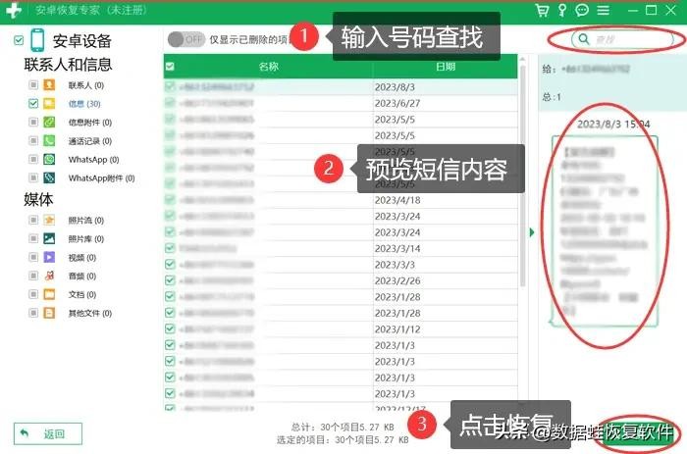Click the key registration icon
Screen dimensions: 687x454
[x=561, y=11]
